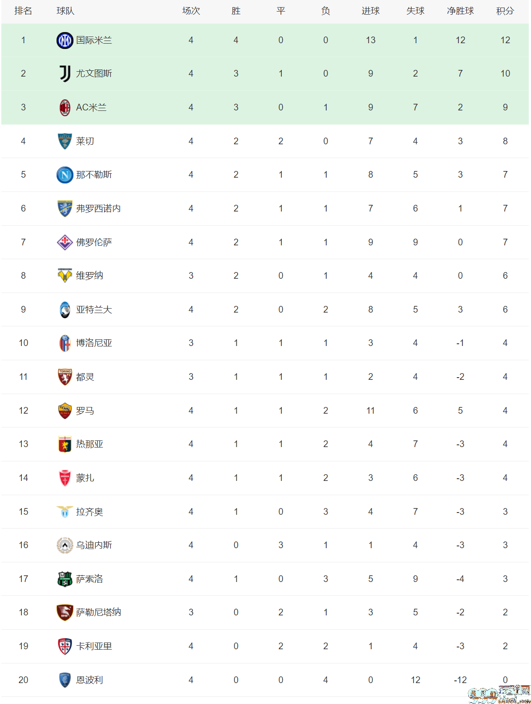Screen dimensions: 531x704
Task: Click the Lazio eagle logo
Action: 65,512
